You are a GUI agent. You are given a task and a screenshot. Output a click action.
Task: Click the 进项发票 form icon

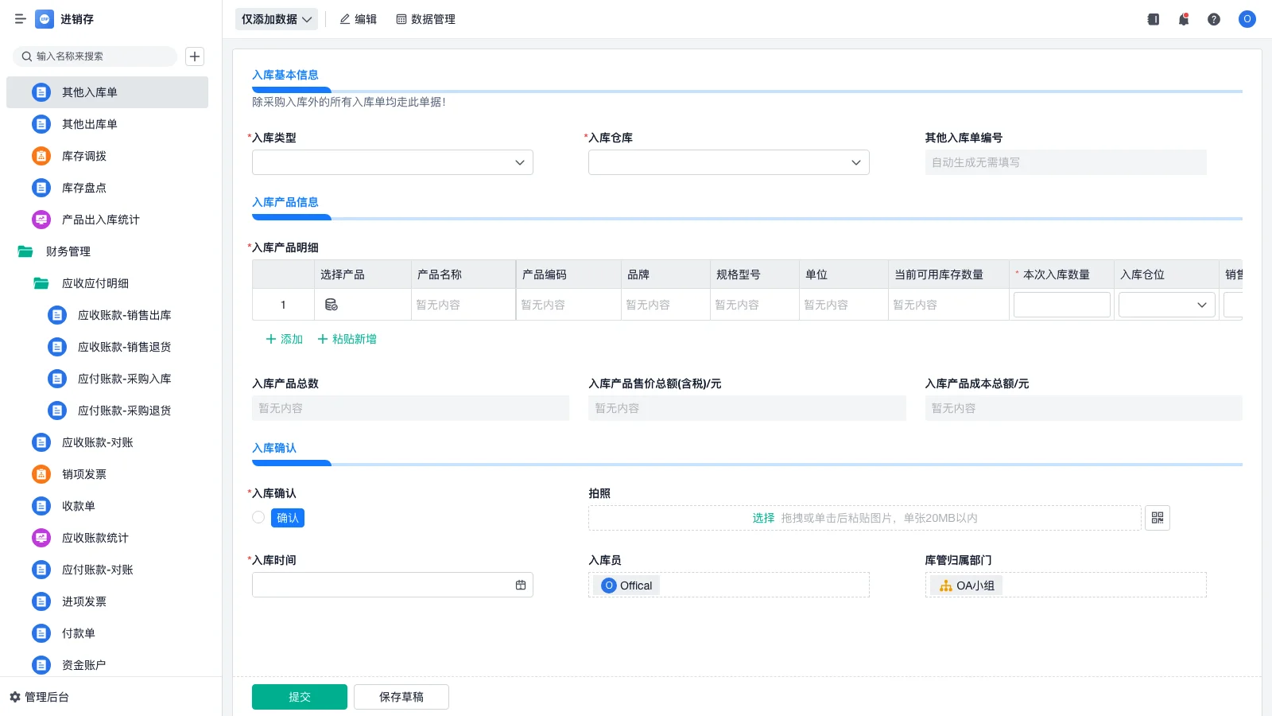[x=41, y=601]
